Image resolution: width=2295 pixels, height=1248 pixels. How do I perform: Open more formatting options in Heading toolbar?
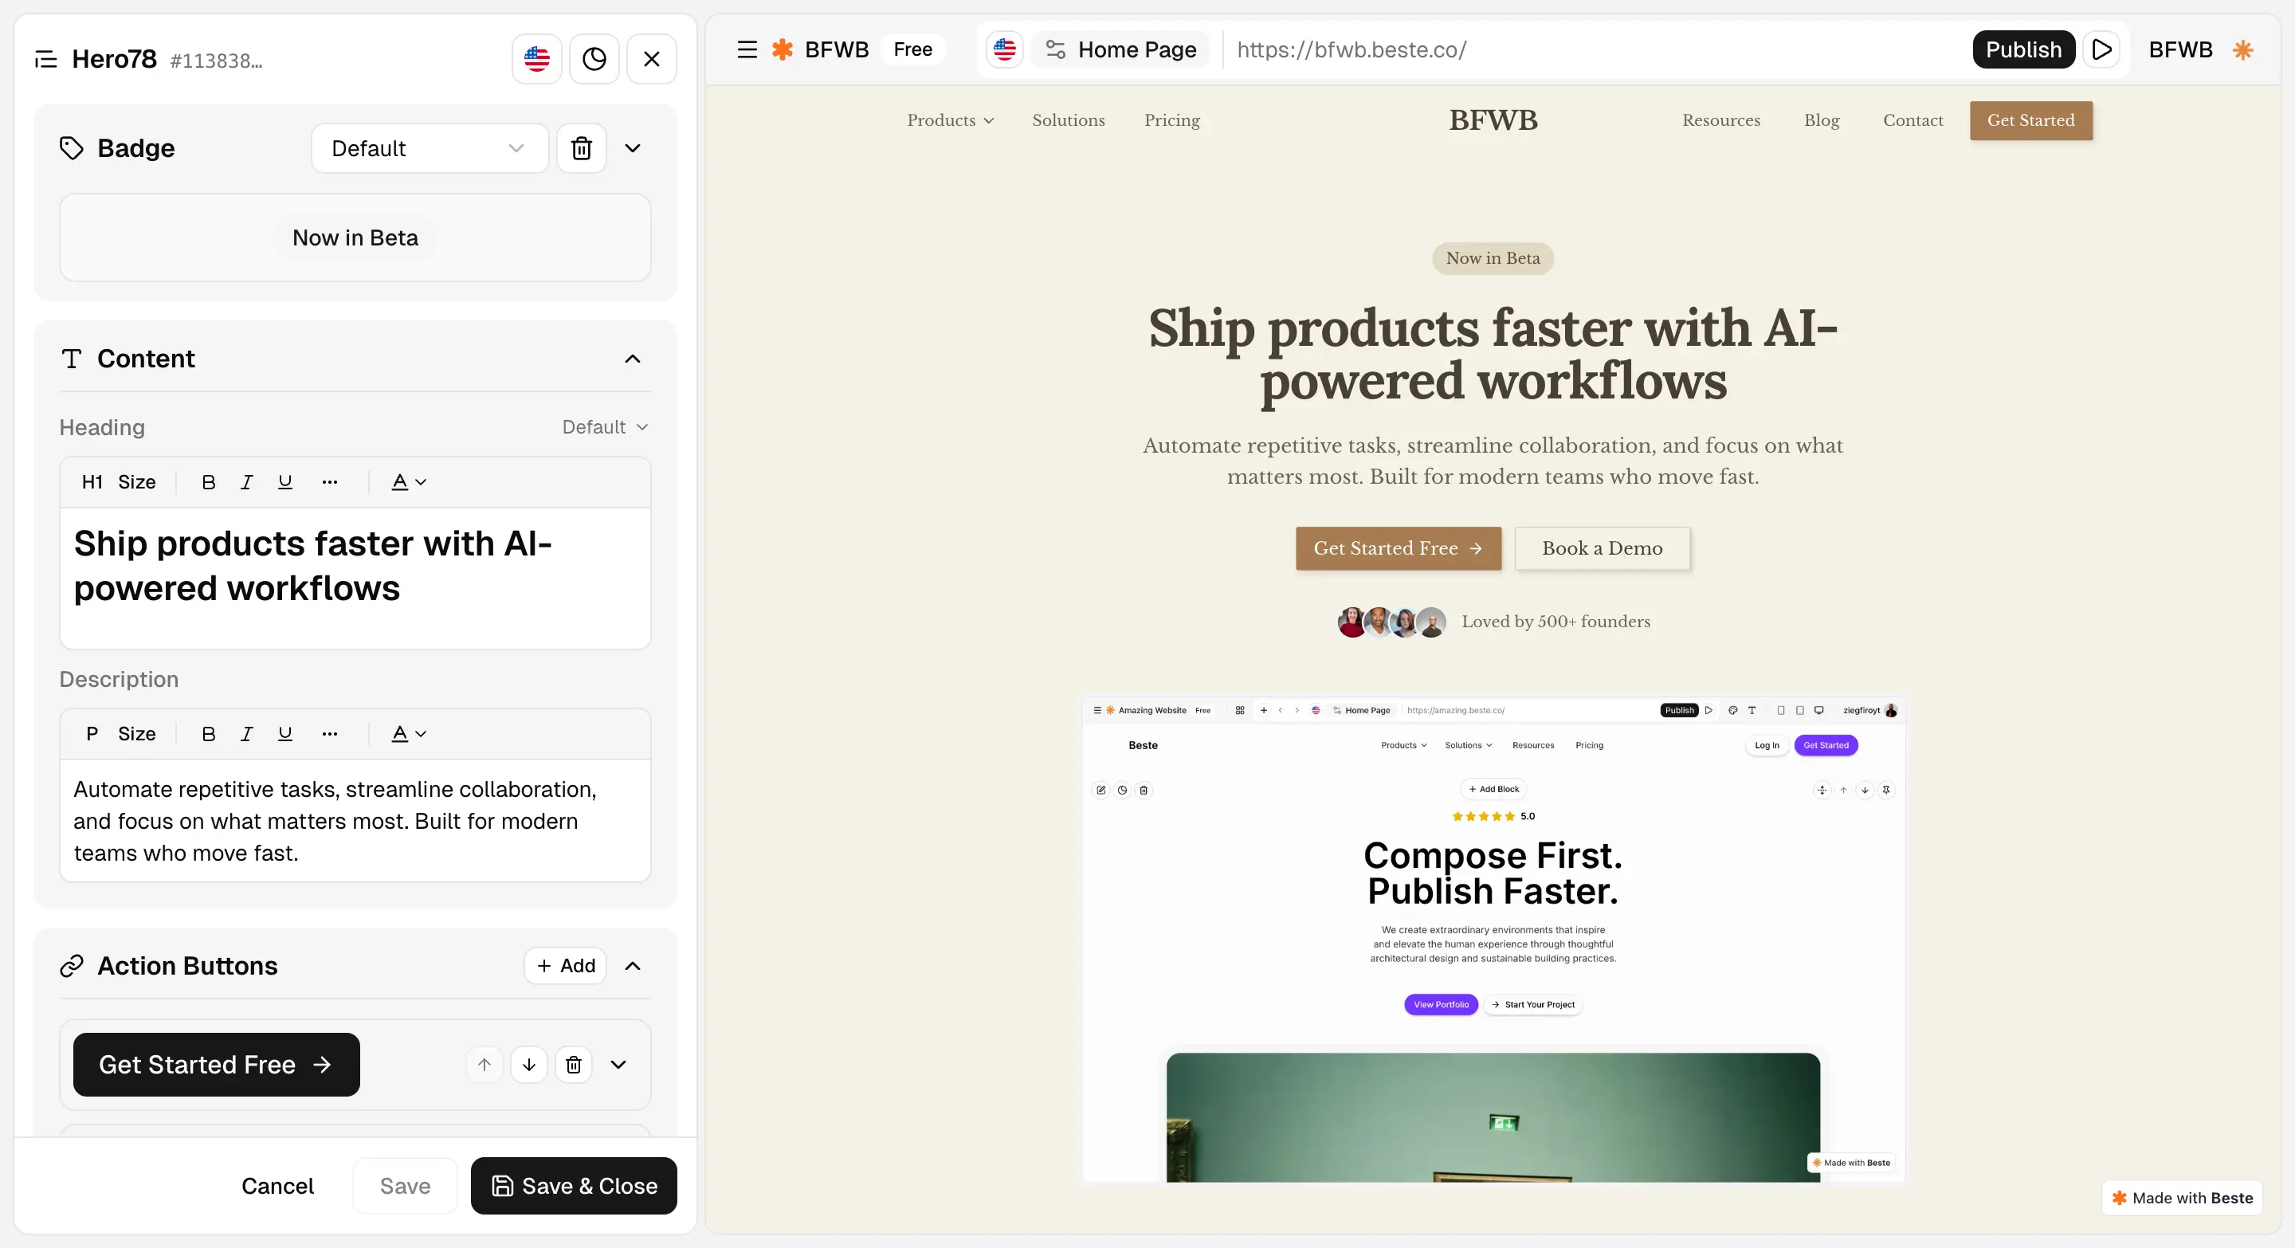[330, 482]
